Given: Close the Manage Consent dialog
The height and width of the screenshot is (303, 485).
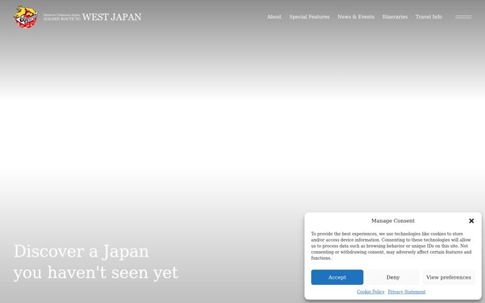Looking at the screenshot, I should point(471,221).
